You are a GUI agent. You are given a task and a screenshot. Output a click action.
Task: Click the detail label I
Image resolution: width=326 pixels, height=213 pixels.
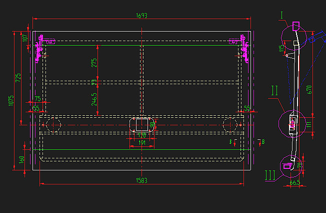(281, 15)
